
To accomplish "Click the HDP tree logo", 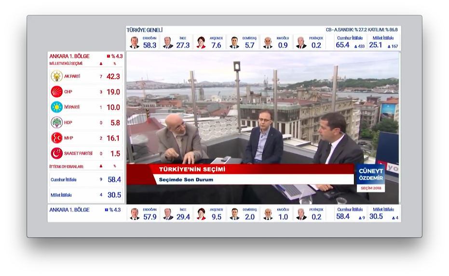I will click(57, 122).
